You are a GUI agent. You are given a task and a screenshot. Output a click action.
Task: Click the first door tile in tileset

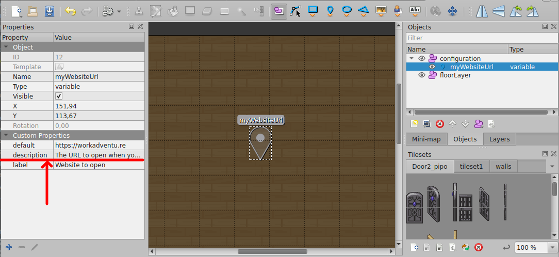415,208
